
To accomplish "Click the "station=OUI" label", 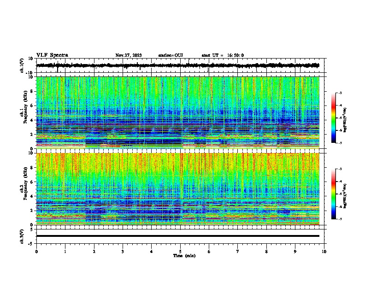I will 171,55.
